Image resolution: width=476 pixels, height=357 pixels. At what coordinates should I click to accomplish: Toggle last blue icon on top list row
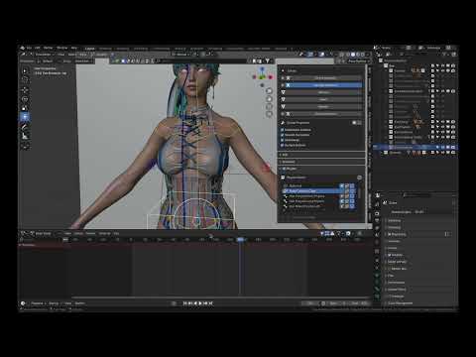click(352, 186)
